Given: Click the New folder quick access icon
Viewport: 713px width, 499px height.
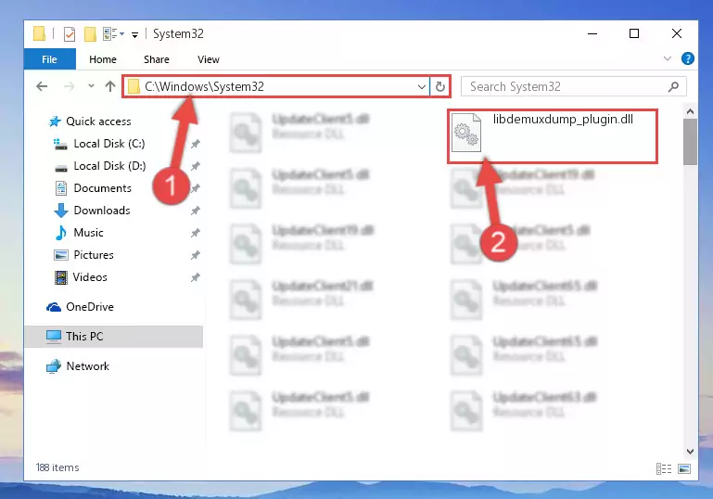Looking at the screenshot, I should pyautogui.click(x=90, y=34).
